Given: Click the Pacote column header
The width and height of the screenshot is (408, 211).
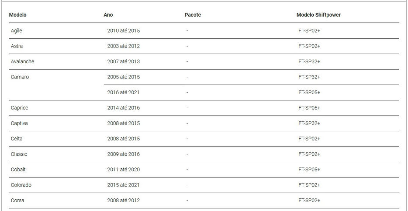Looking at the screenshot, I should [x=193, y=15].
